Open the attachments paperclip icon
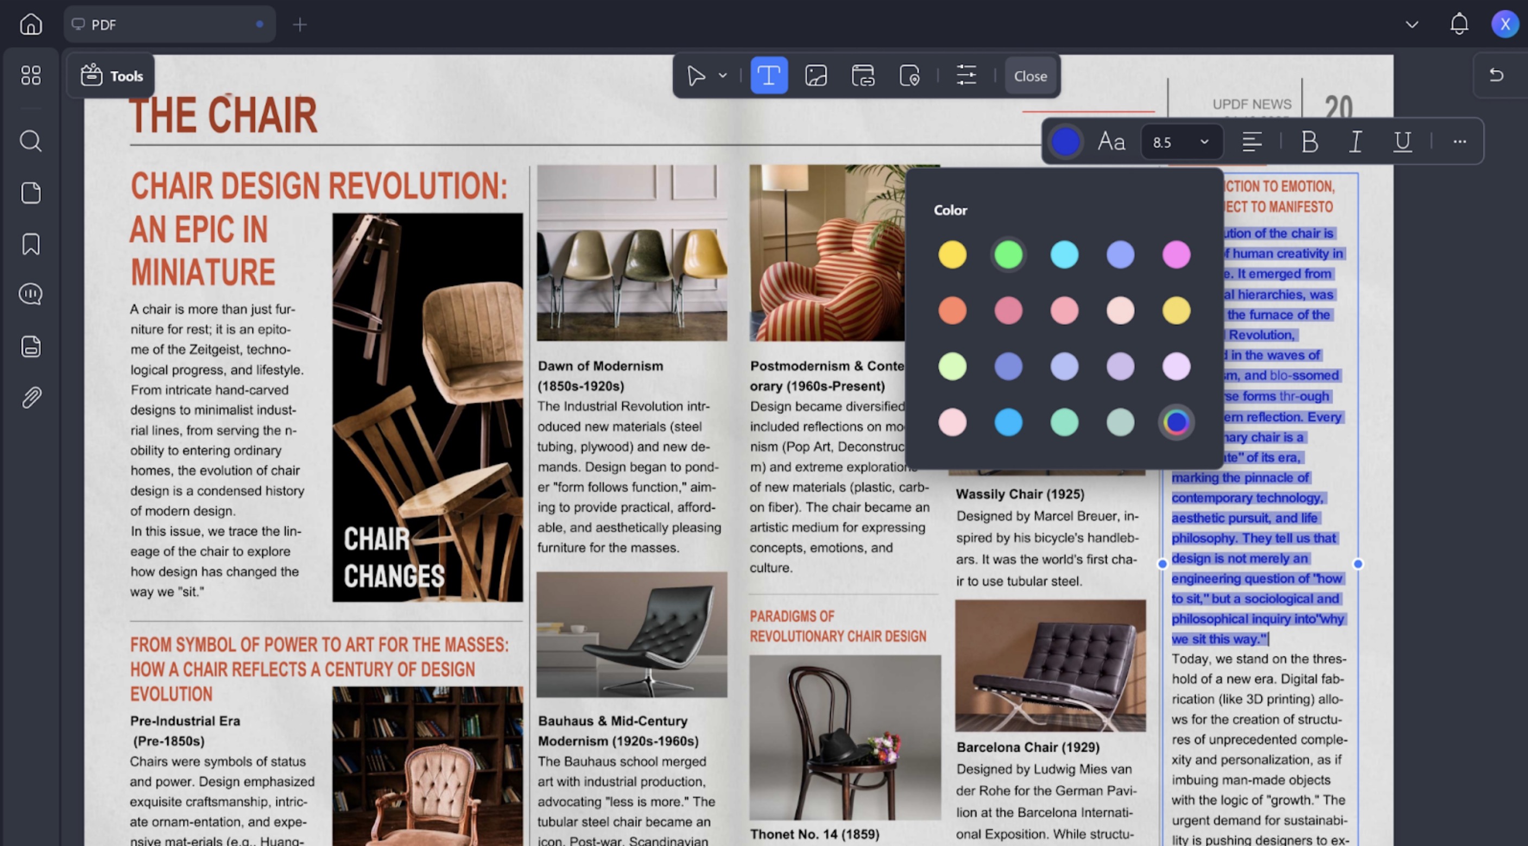This screenshot has width=1528, height=846. point(31,397)
